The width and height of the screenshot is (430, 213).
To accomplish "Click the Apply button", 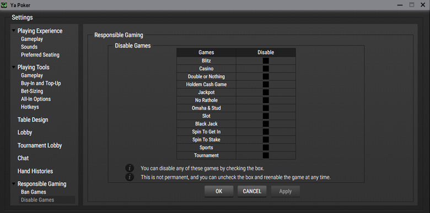I will [x=285, y=192].
